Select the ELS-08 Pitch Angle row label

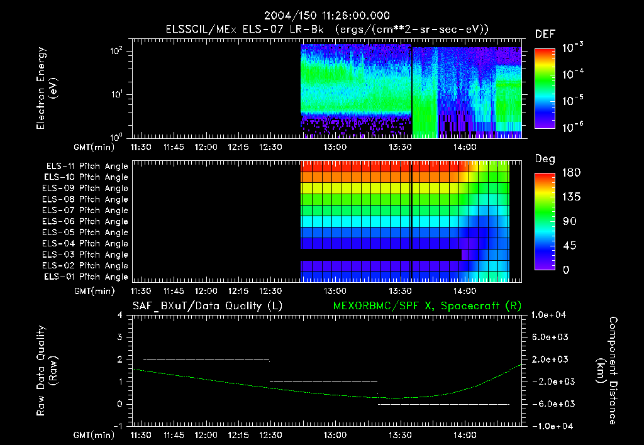[86, 199]
